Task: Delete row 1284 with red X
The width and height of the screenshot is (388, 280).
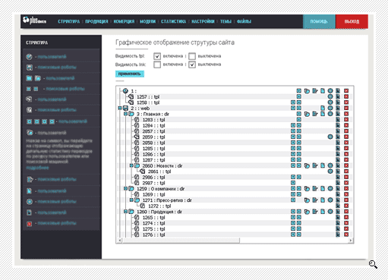Action: pyautogui.click(x=346, y=125)
